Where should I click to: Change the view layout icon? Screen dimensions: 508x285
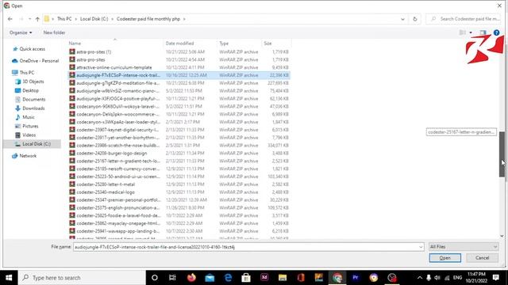pyautogui.click(x=462, y=32)
